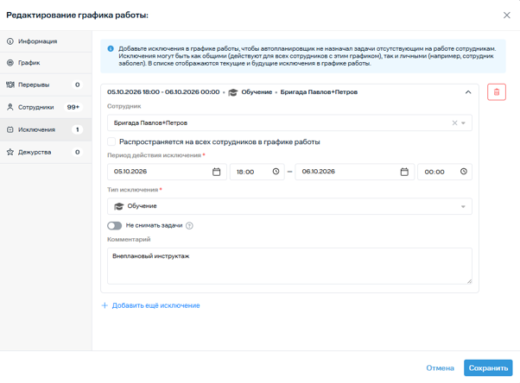Screen dimensions: 520x383
Task: Click into the Комментарий text area
Action: 289,266
